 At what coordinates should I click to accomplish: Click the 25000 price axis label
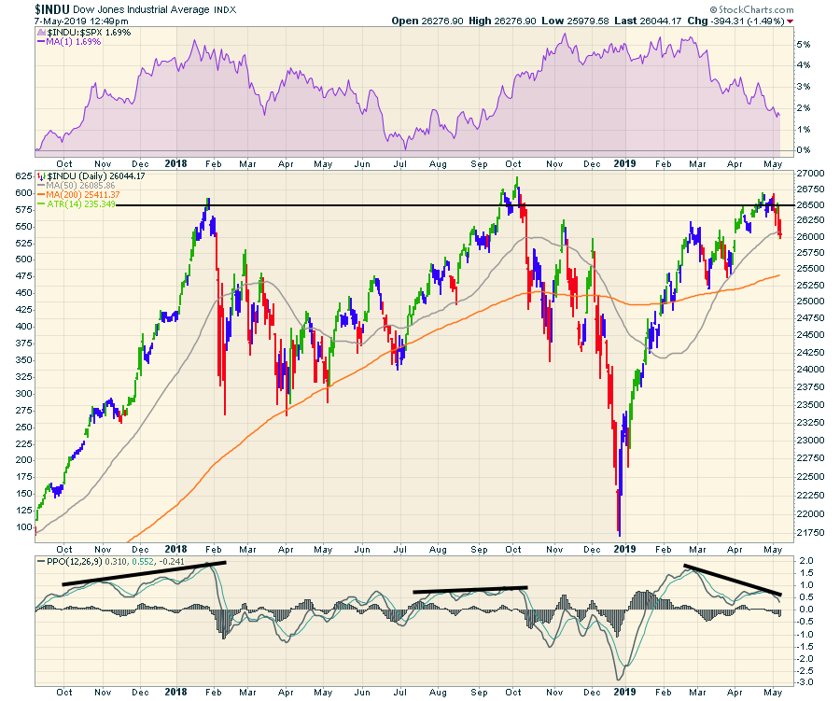pos(810,301)
